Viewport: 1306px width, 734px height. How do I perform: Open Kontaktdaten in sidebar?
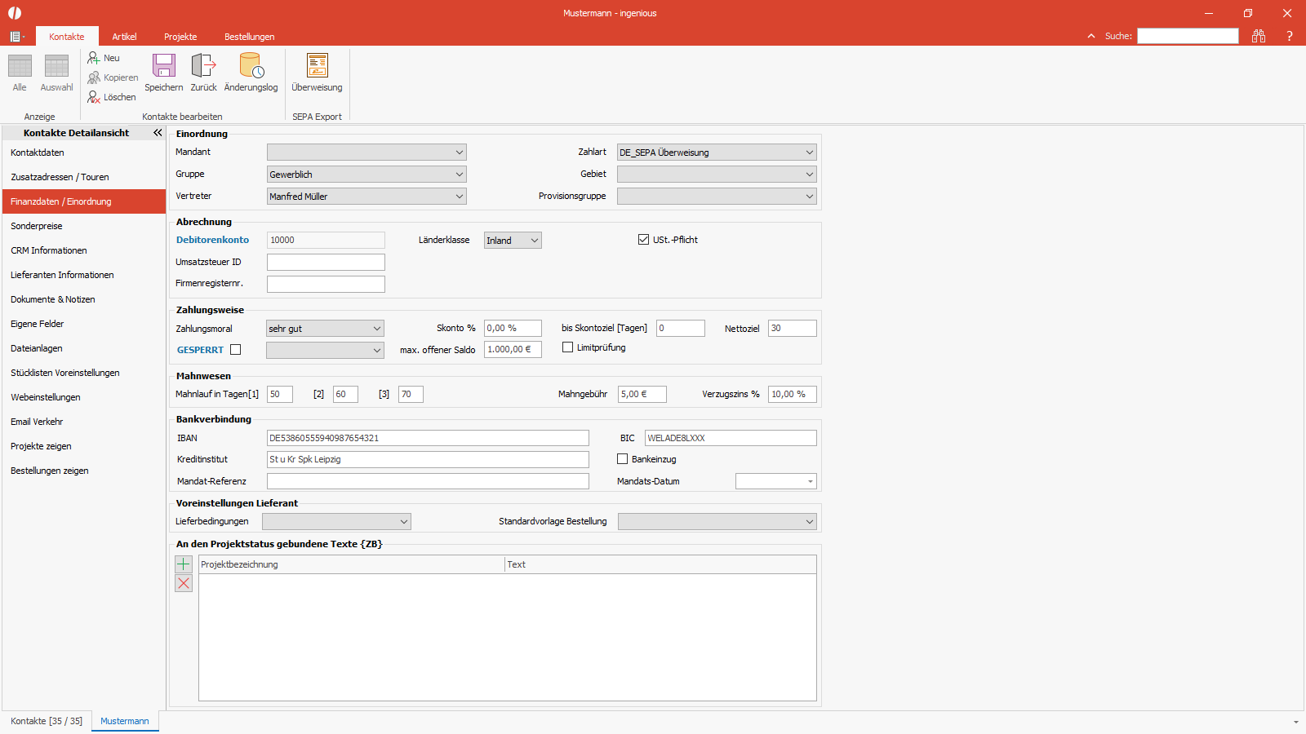84,153
